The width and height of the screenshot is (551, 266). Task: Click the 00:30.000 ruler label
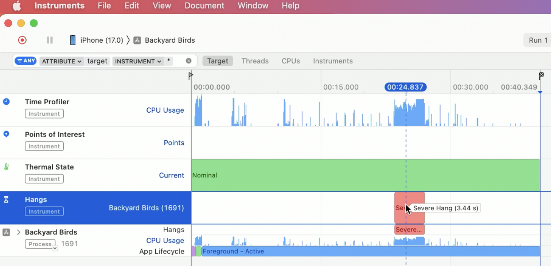[x=470, y=87]
